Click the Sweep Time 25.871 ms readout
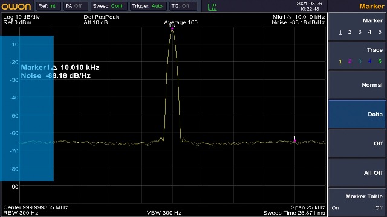 click(x=294, y=213)
